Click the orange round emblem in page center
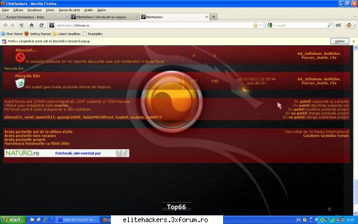Image resolution: width=358 pixels, height=224 pixels. coord(172,102)
